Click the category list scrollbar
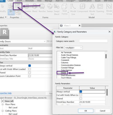This screenshot has width=113, height=115. (x=106, y=56)
